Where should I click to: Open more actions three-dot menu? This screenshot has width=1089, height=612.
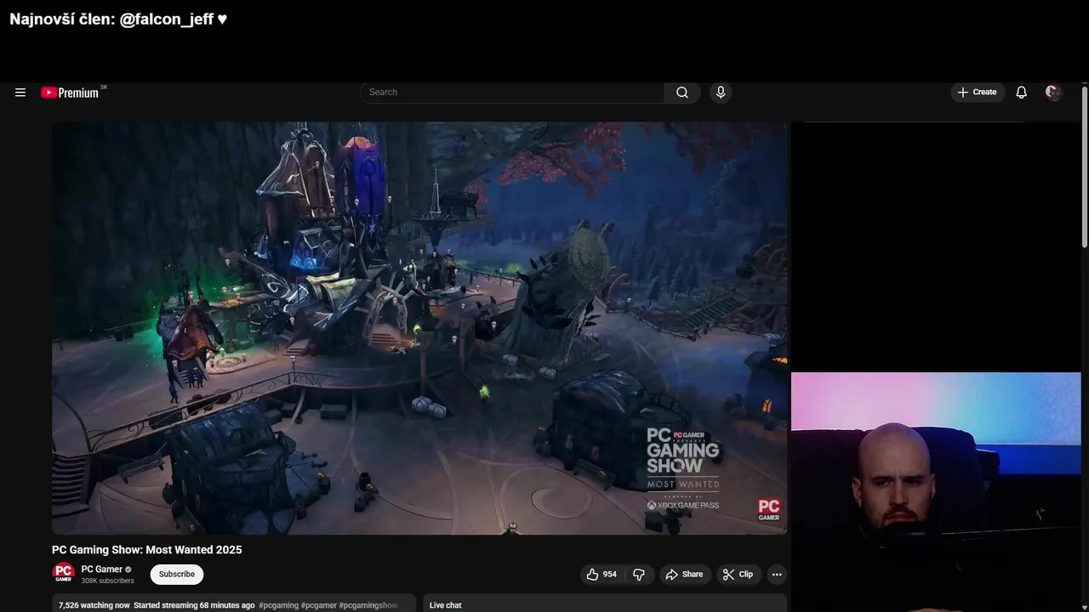coord(776,575)
